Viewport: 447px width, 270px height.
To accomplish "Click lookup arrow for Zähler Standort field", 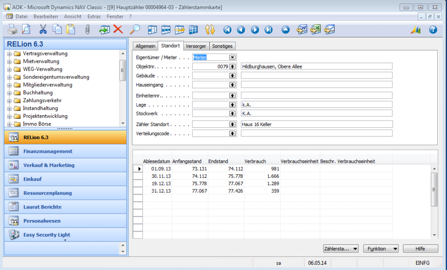I will 233,124.
